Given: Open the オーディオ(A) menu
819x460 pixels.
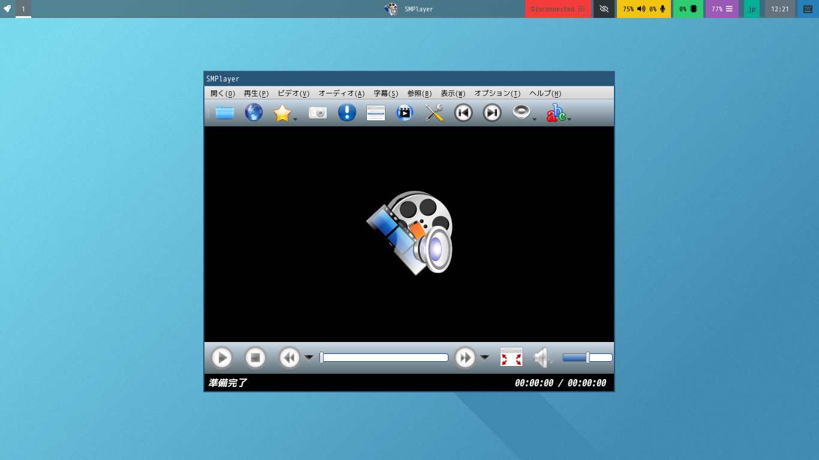Looking at the screenshot, I should point(341,93).
